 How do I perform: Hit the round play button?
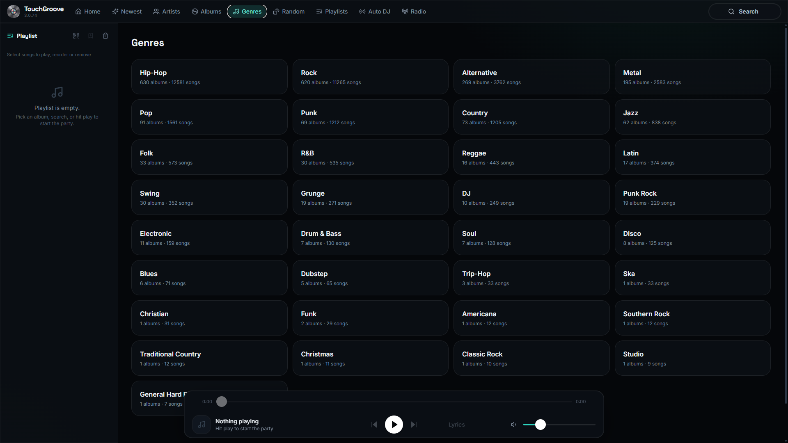tap(394, 425)
